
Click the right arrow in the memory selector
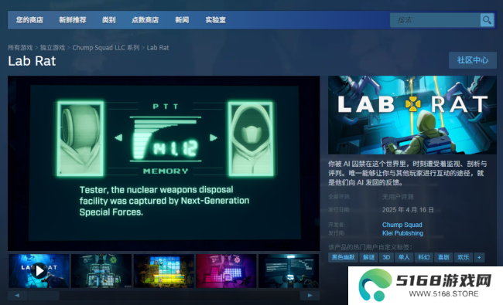214,137
